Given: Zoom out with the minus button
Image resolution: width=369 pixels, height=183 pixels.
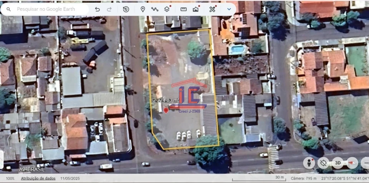Looking at the screenshot, I should pos(365,163).
